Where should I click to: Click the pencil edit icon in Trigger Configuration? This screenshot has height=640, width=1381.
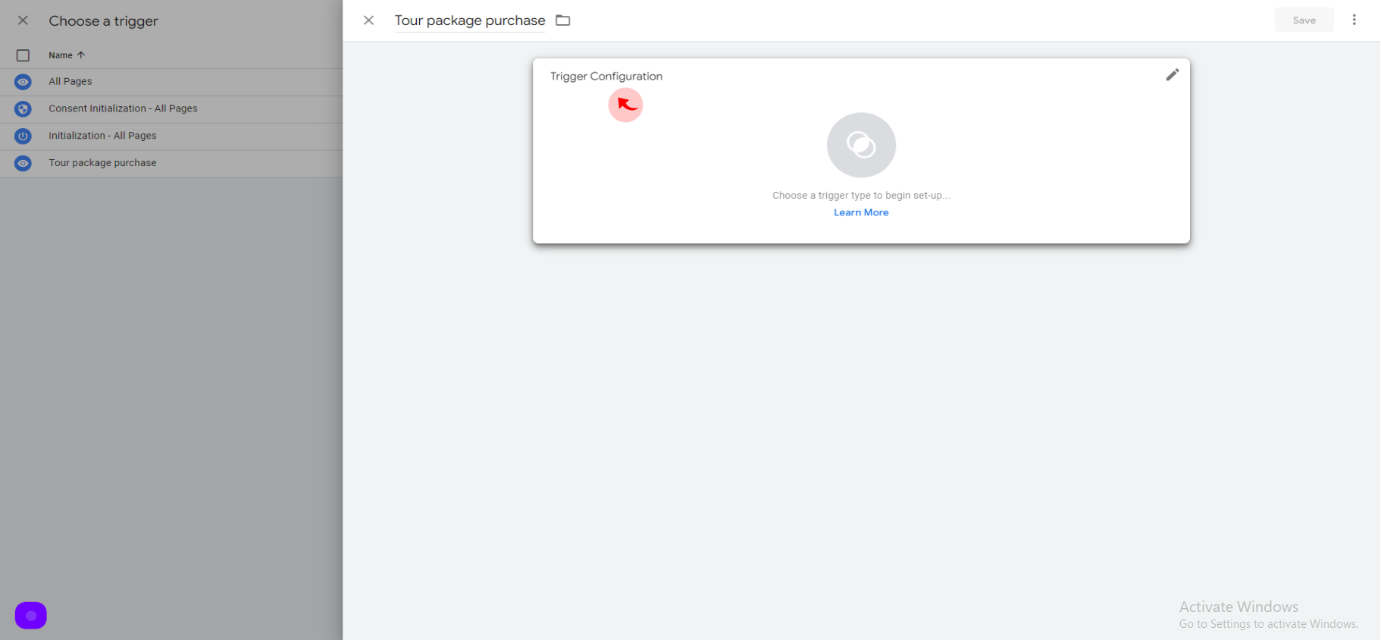pyautogui.click(x=1172, y=74)
